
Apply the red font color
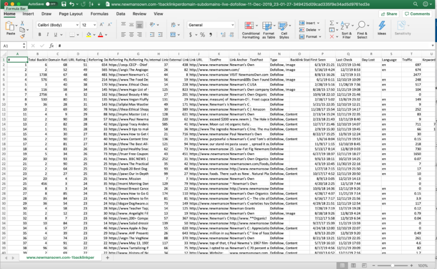coord(101,35)
